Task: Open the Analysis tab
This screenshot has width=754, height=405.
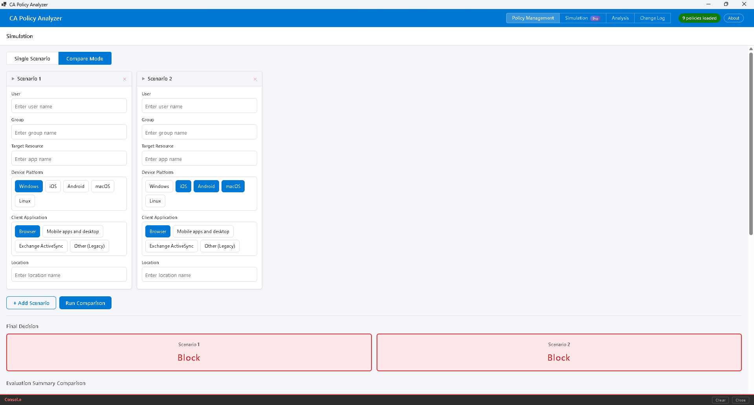Action: pos(620,18)
